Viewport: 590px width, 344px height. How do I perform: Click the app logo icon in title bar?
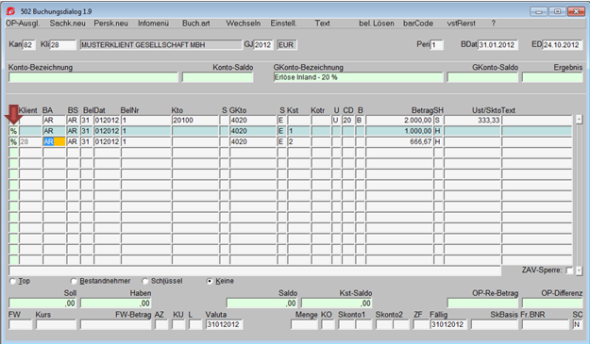10,11
